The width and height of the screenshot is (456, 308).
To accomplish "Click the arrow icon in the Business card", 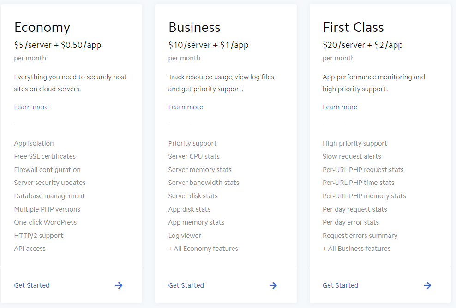I will click(273, 285).
